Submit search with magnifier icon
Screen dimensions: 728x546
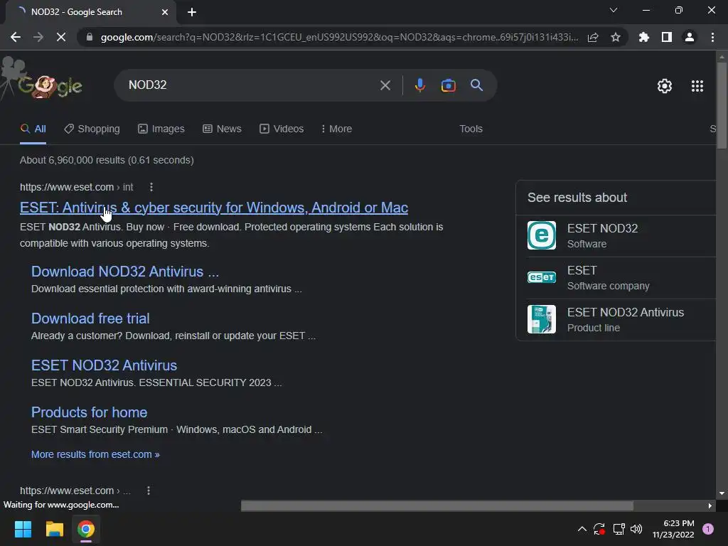coord(476,85)
